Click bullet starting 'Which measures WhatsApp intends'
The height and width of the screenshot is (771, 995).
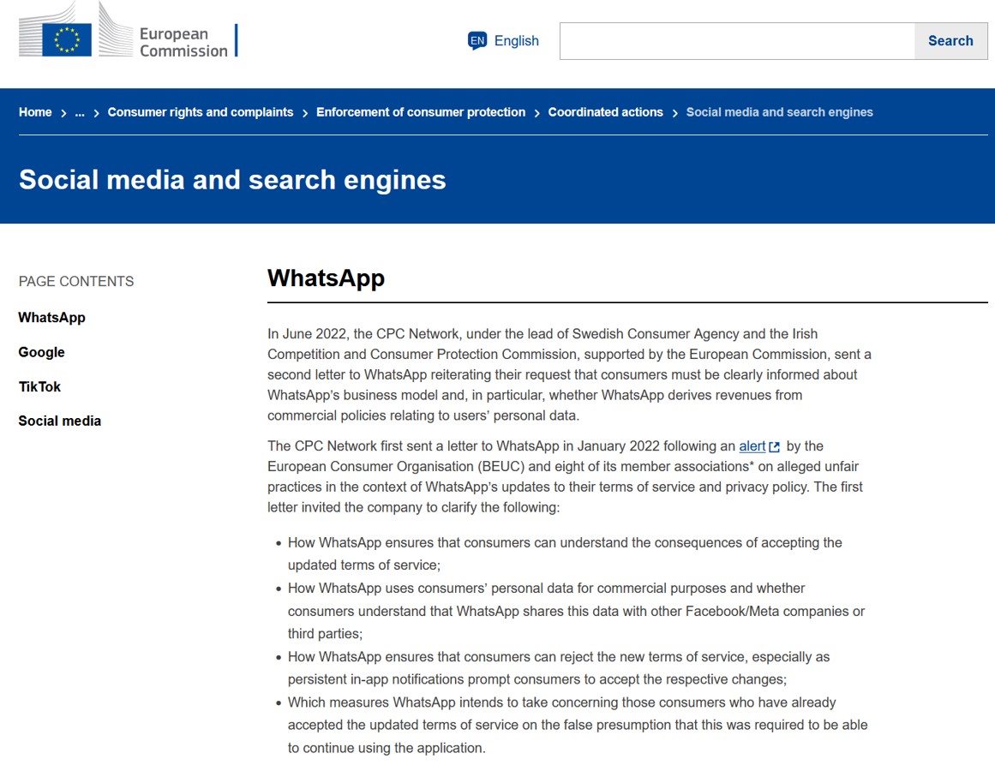pos(578,726)
